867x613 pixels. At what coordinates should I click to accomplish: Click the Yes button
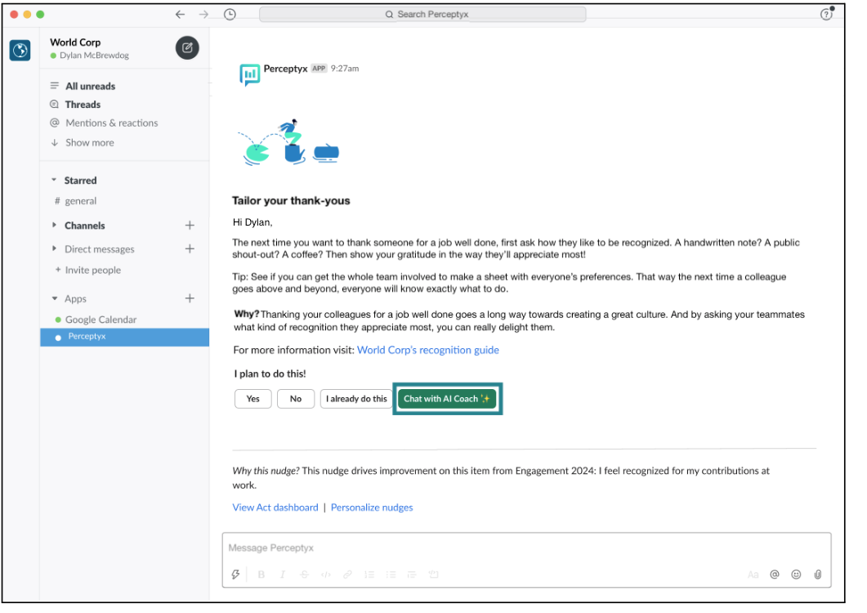coord(253,399)
